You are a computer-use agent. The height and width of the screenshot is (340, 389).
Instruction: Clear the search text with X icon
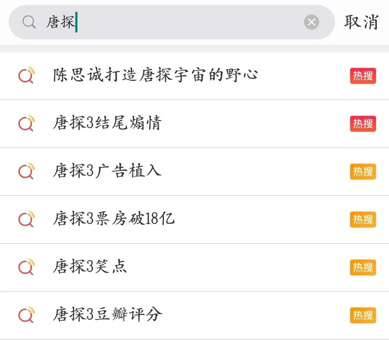pyautogui.click(x=312, y=22)
